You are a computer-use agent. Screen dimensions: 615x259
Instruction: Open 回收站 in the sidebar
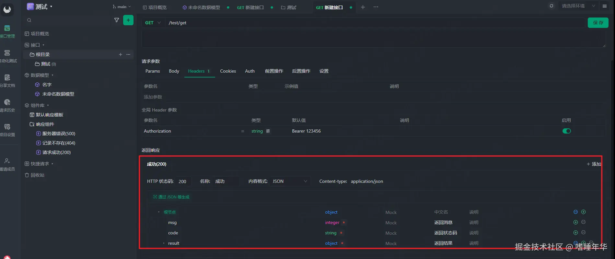(35, 175)
